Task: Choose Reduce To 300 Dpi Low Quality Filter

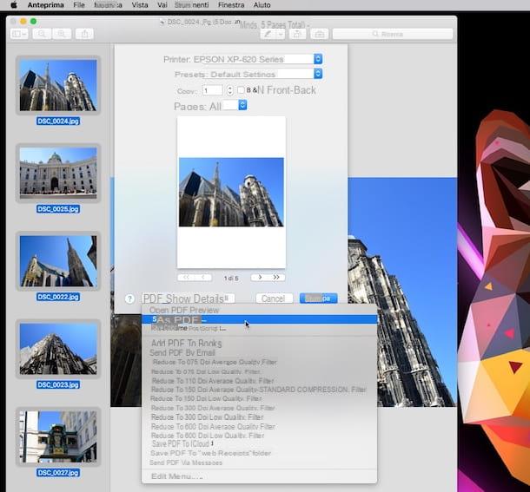Action: tap(259, 417)
